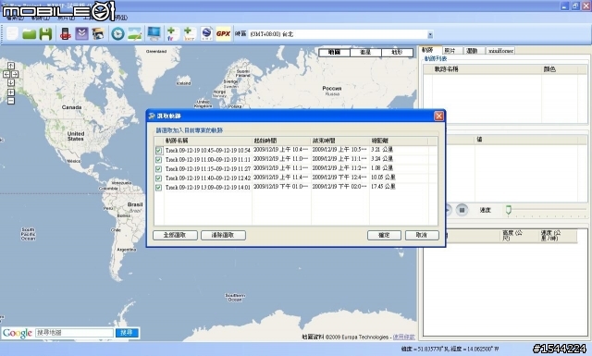The image size is (592, 356).
Task: Zoom out the map with minus control
Action: pyautogui.click(x=11, y=101)
